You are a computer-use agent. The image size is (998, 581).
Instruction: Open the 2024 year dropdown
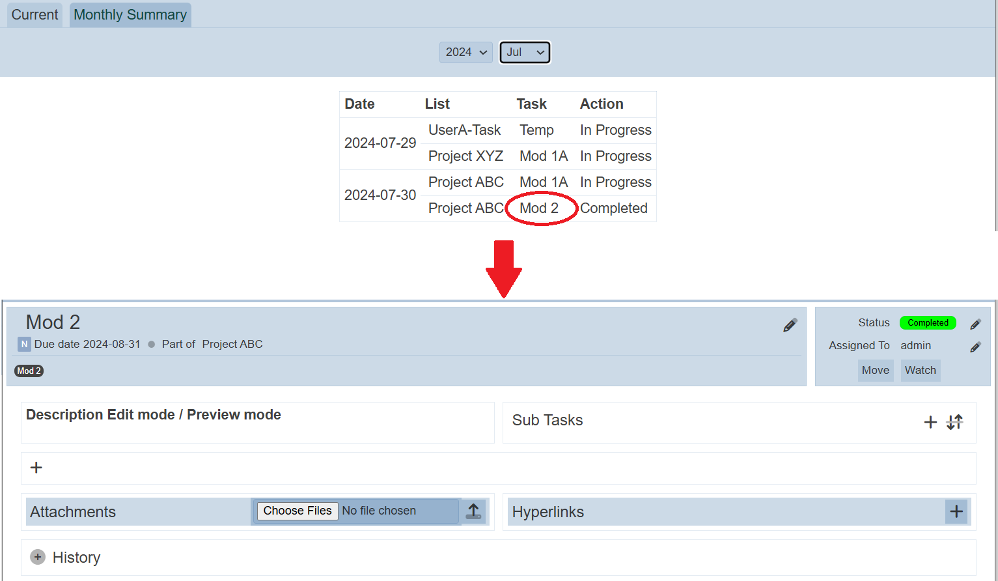pyautogui.click(x=465, y=52)
